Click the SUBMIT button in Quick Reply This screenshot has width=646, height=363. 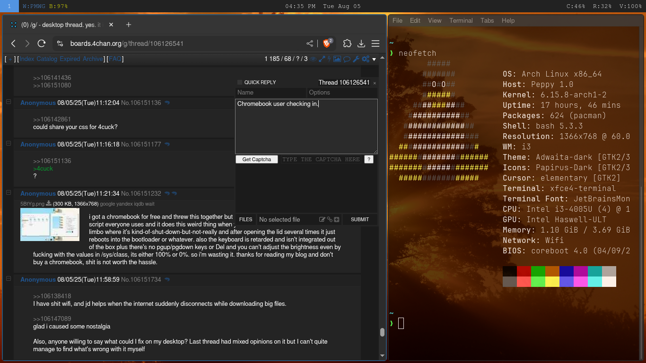coord(360,219)
